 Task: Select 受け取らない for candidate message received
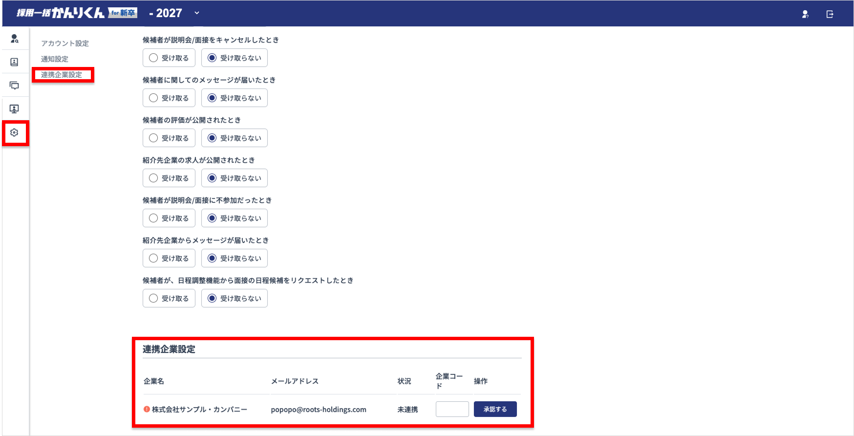coord(235,98)
